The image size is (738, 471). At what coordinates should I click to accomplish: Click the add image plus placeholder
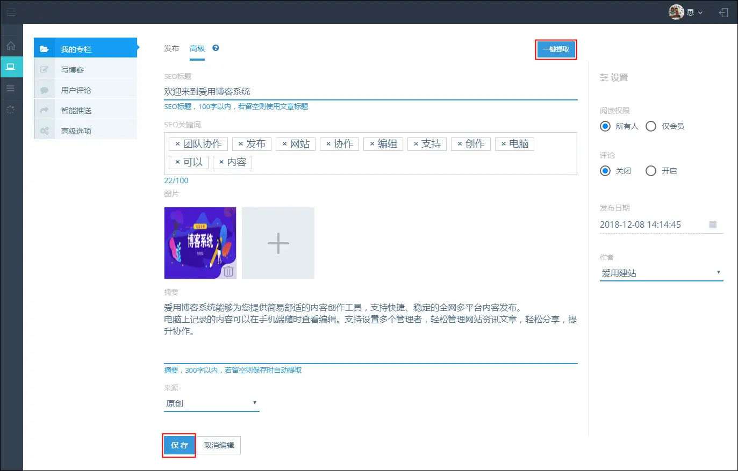click(x=278, y=243)
